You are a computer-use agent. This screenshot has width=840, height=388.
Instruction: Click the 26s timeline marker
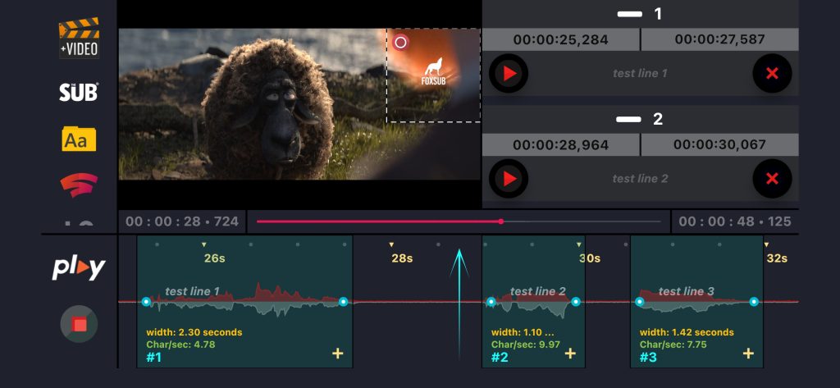click(214, 258)
